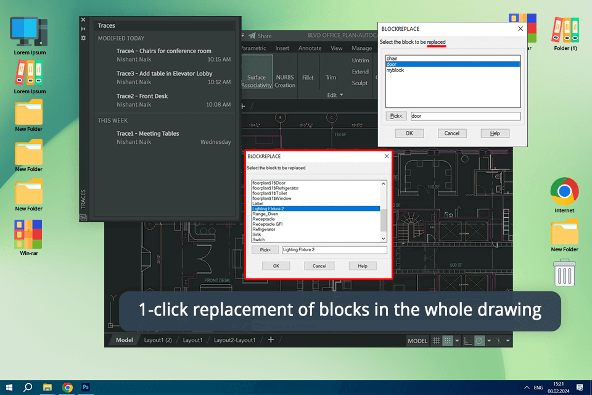Click the field containing Lighting Fixture 2
Viewport: 592px width, 395px height.
(334, 249)
